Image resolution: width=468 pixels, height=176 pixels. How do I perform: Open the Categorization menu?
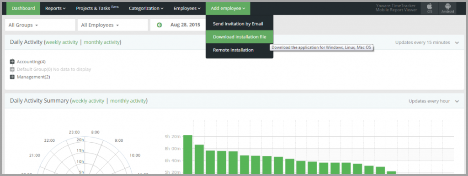146,8
